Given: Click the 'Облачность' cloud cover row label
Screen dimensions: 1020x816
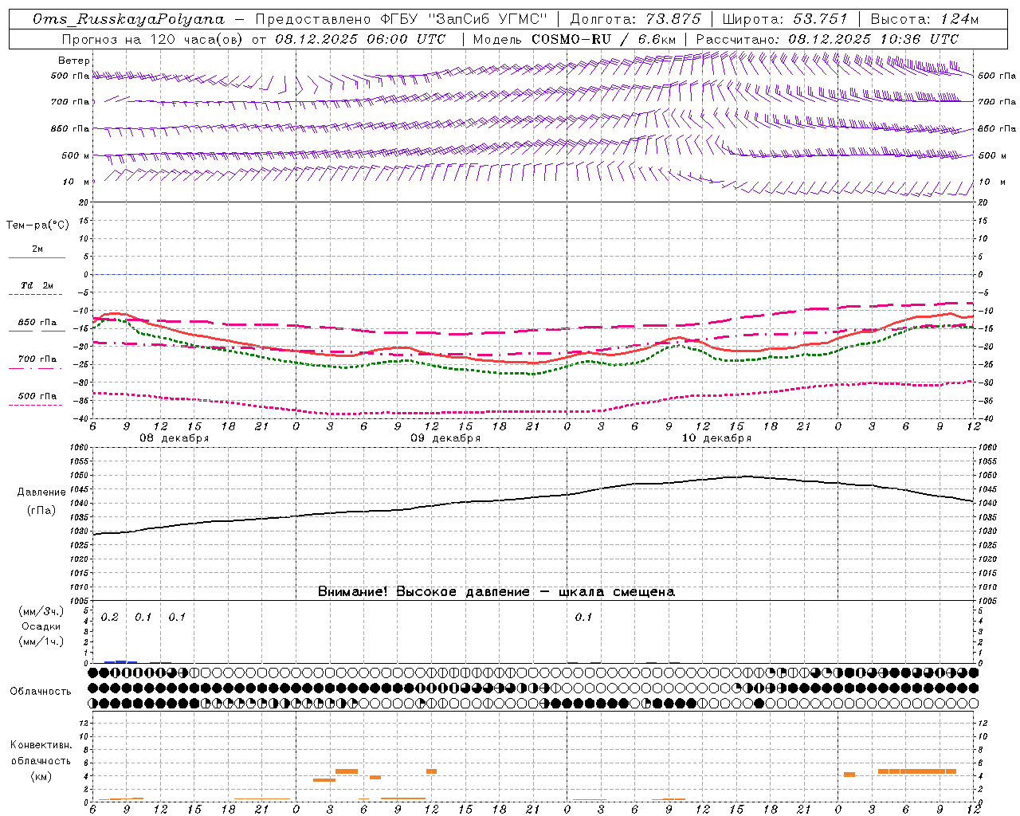Looking at the screenshot, I should 41,691.
